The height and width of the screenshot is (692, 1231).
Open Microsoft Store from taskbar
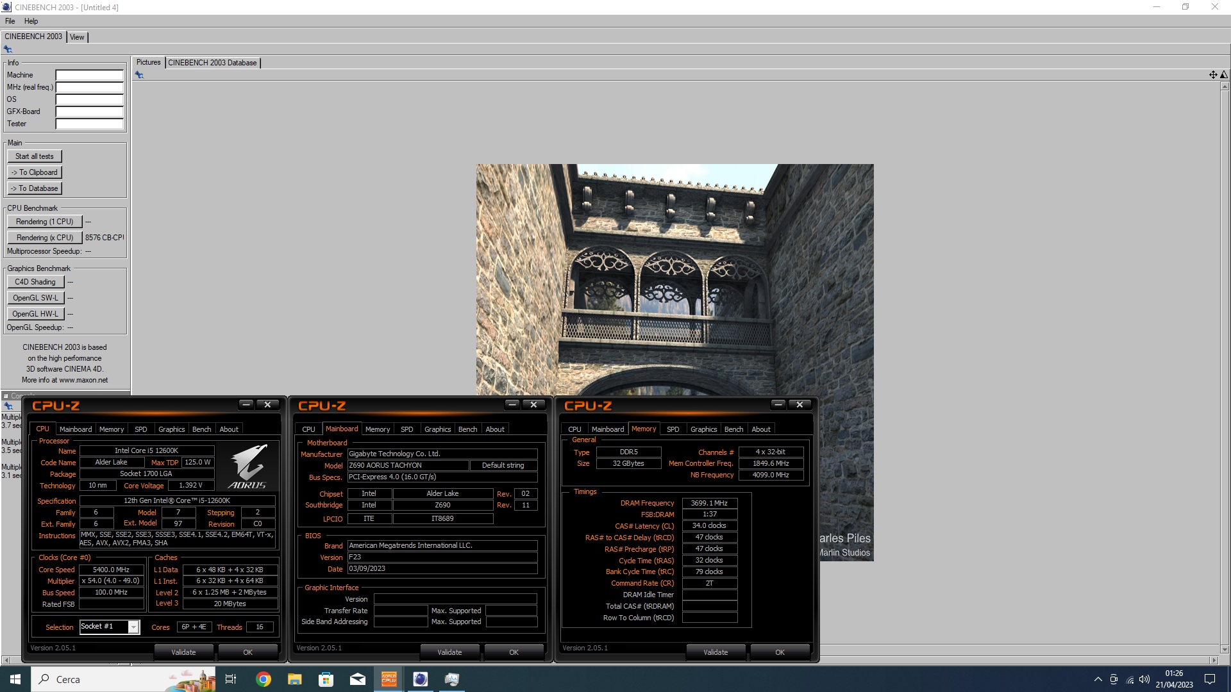(326, 679)
